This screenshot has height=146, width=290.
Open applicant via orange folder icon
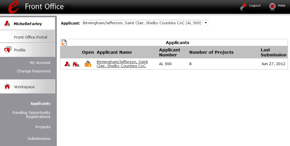click(88, 64)
